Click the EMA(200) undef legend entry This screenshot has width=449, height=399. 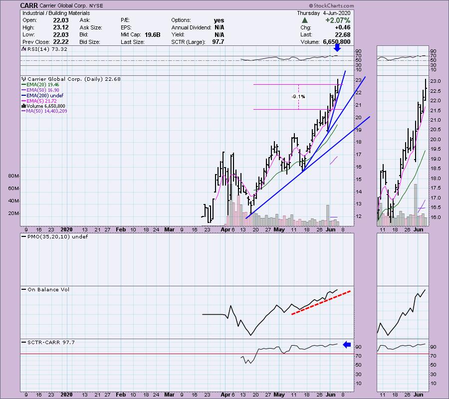coord(42,96)
